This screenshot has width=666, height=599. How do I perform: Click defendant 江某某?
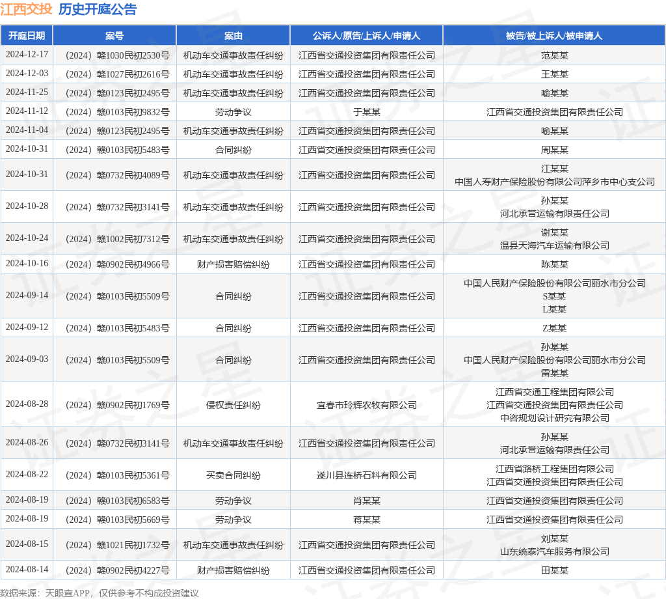coord(555,169)
